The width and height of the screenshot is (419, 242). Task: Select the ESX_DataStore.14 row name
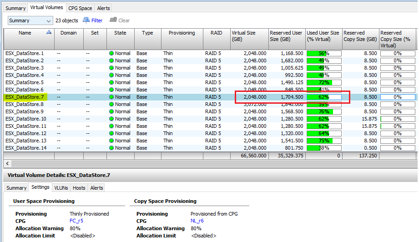26,148
